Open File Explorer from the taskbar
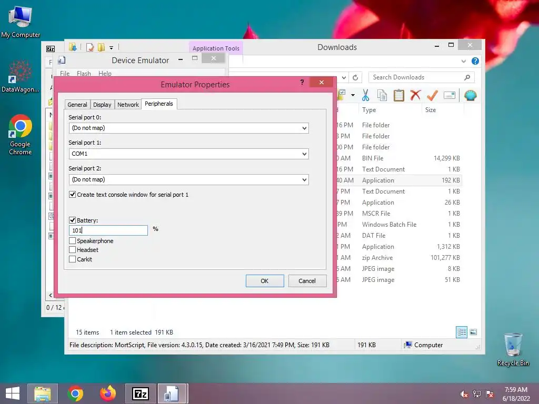The height and width of the screenshot is (404, 539). coord(42,393)
